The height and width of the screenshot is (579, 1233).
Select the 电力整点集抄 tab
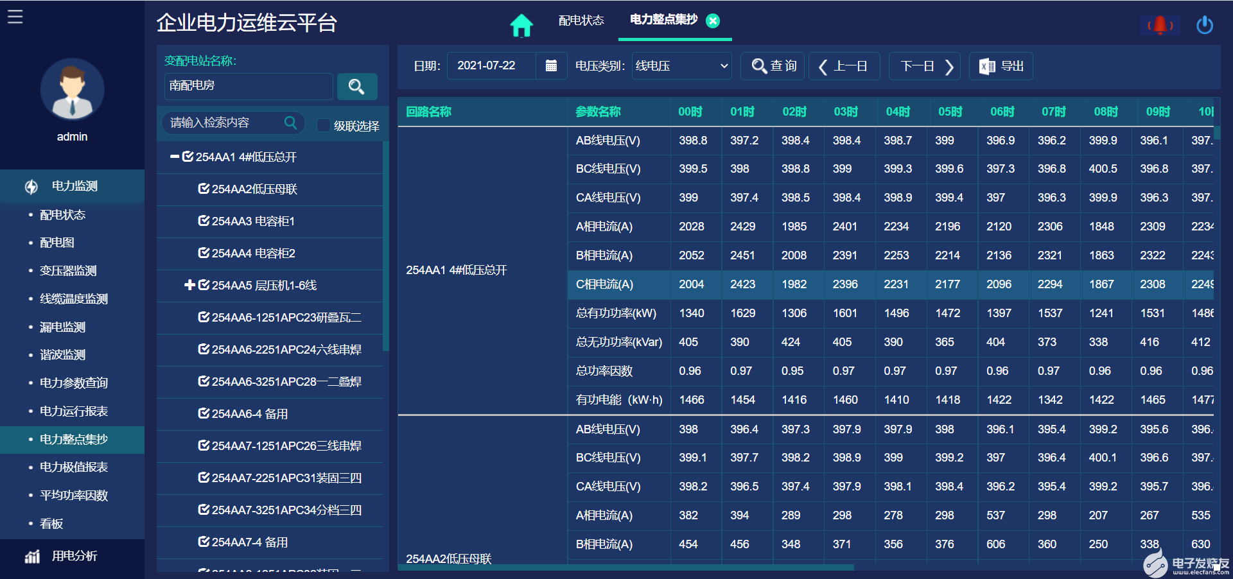(x=664, y=20)
